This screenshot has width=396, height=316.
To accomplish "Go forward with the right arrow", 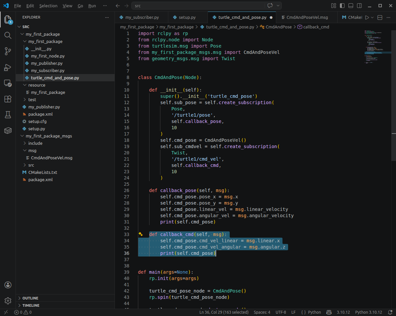I will tap(126, 6).
